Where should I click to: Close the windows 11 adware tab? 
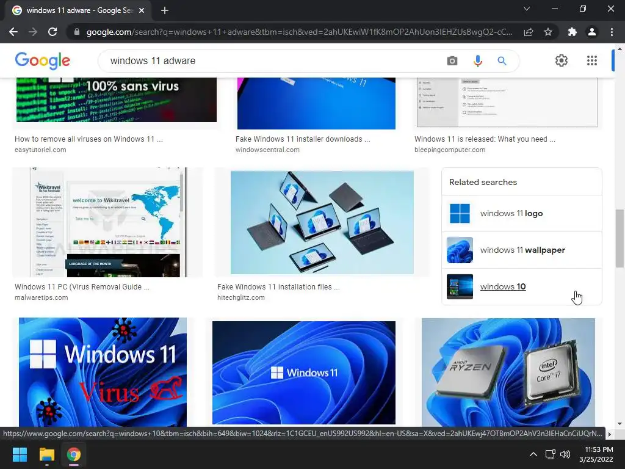coord(142,10)
